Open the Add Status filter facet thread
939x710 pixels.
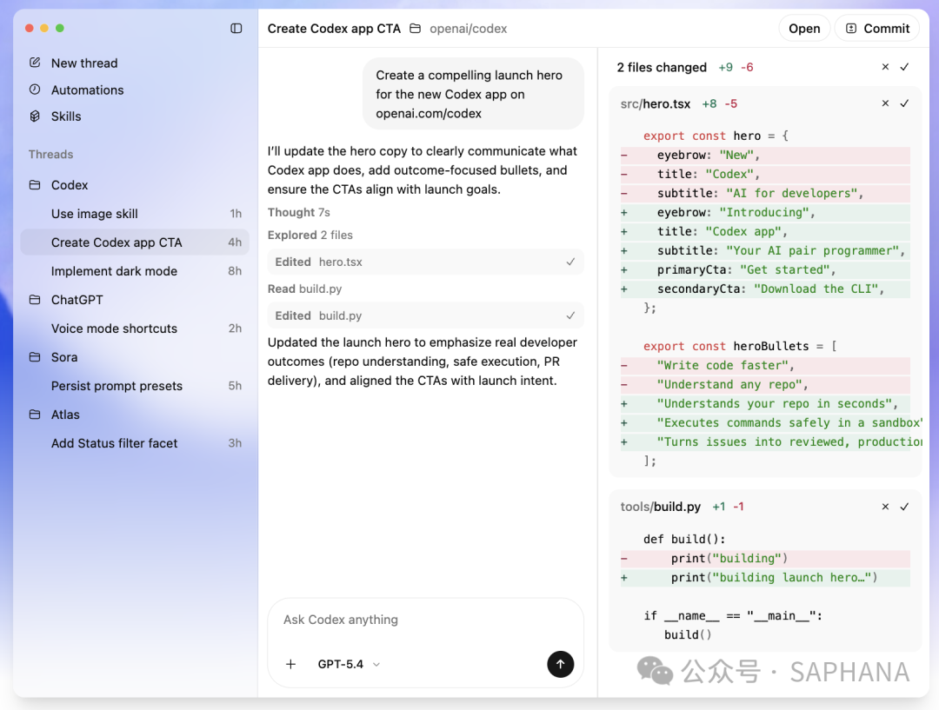[x=135, y=443]
